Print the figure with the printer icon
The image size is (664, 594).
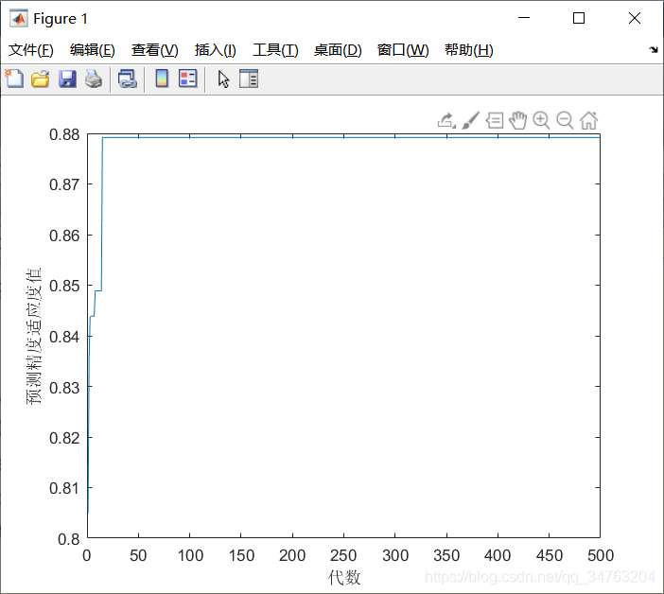tap(93, 79)
